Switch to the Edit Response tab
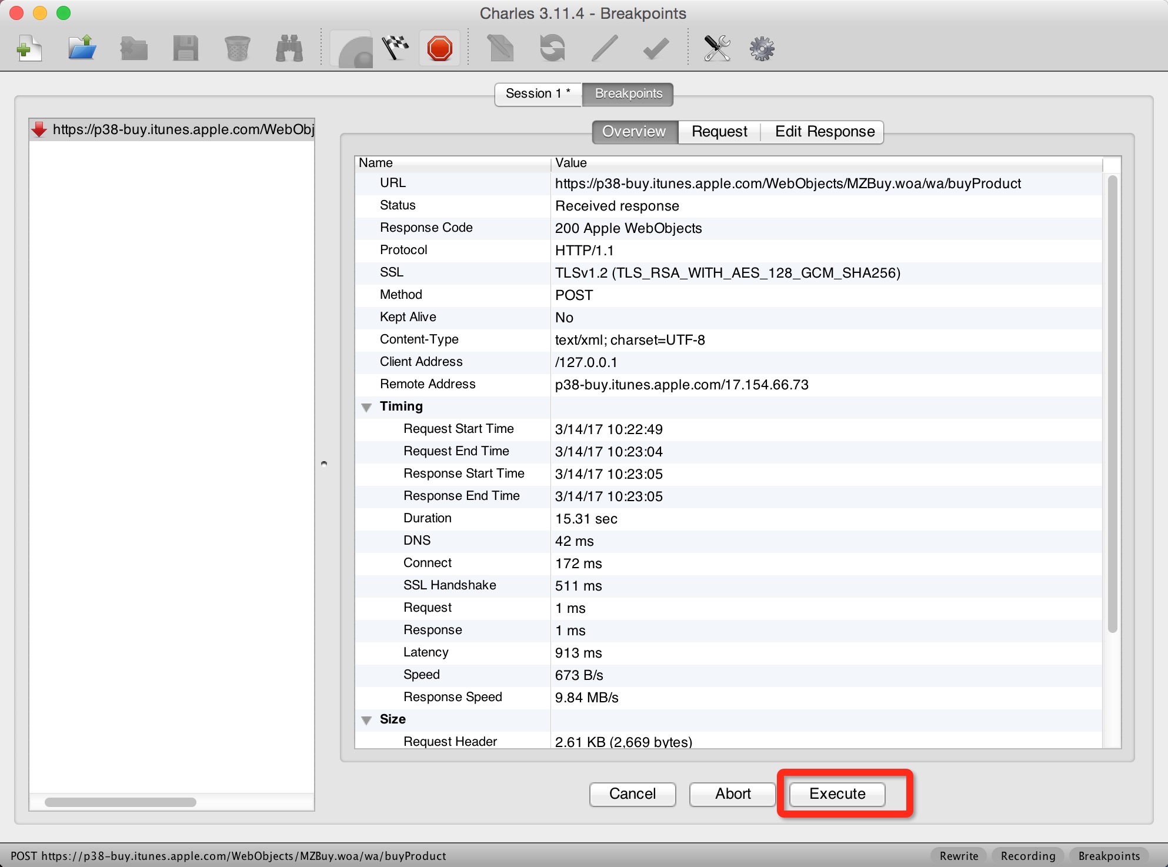This screenshot has width=1168, height=867. (x=824, y=131)
